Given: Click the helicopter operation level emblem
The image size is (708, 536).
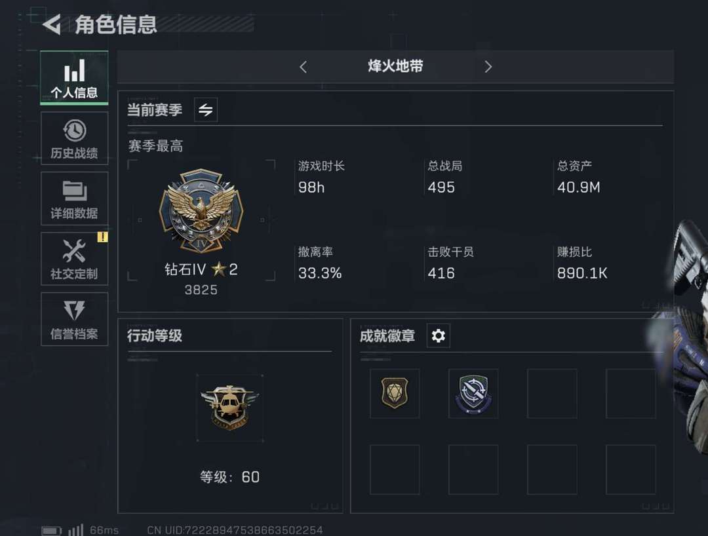Looking at the screenshot, I should coord(230,408).
